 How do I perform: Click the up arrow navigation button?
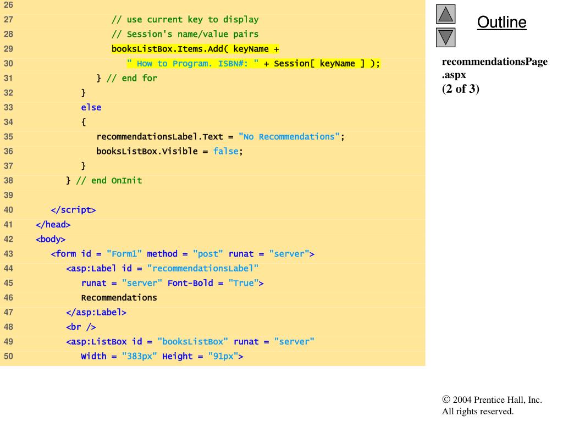tap(445, 14)
